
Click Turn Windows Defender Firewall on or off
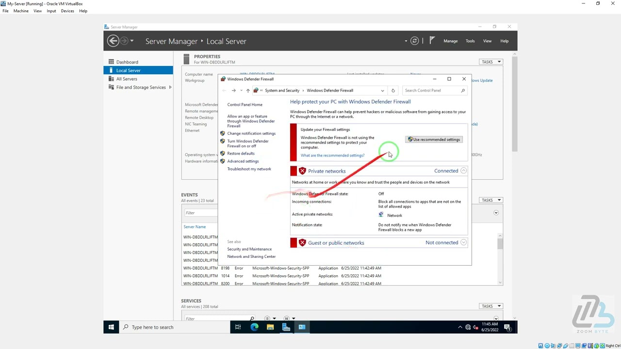point(248,143)
